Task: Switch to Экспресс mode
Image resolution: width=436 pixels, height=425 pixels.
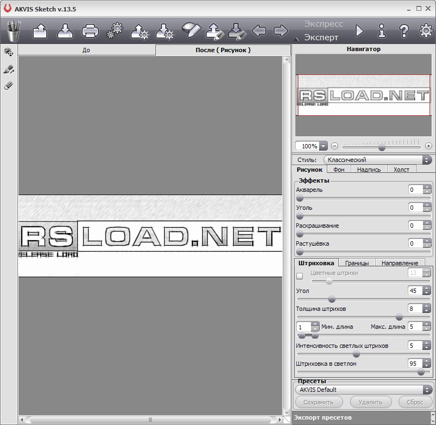Action: pos(323,24)
